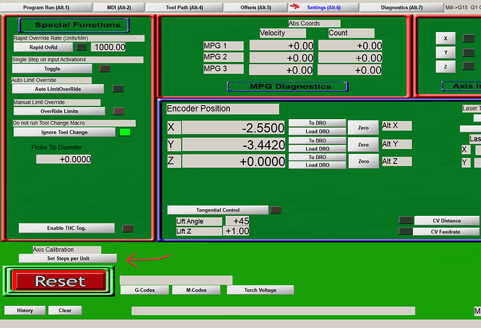Switch to the Program Run tab
Screen dimensions: 481x328
pos(46,7)
